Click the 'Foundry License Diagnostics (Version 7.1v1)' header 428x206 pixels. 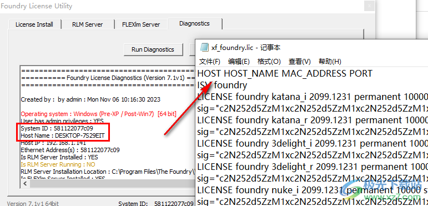pos(126,78)
